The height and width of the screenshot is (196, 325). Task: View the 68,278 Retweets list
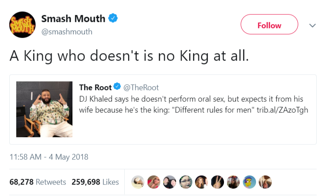38,181
